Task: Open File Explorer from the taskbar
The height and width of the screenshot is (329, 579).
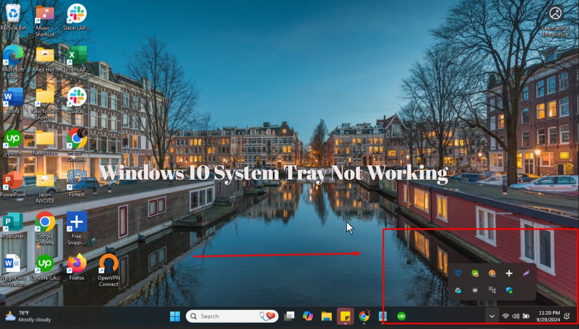Action: 327,316
